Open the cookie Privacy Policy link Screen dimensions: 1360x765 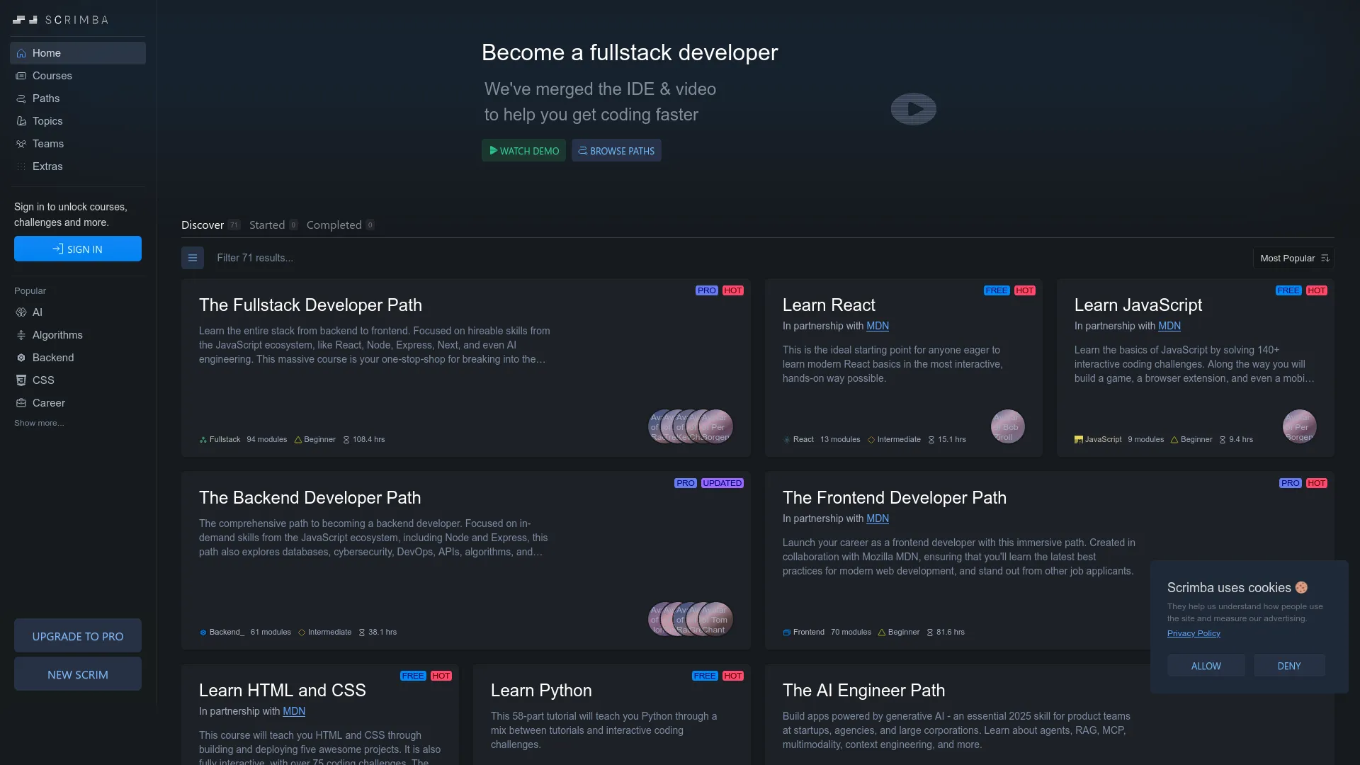pyautogui.click(x=1194, y=633)
